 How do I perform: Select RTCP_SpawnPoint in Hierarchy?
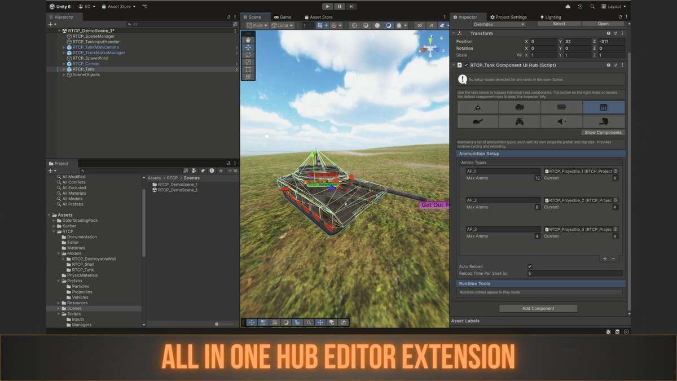click(90, 58)
